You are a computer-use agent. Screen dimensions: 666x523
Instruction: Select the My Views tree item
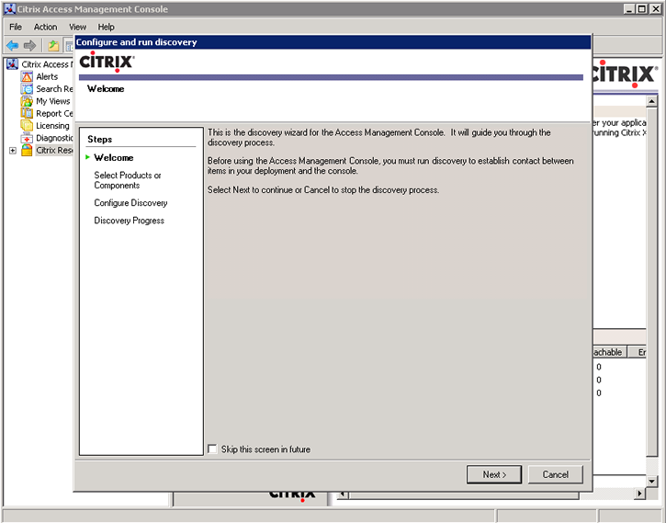click(53, 101)
